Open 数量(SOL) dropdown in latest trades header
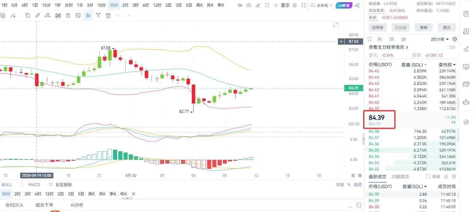Image resolution: width=473 pixels, height=212 pixels. (x=415, y=187)
